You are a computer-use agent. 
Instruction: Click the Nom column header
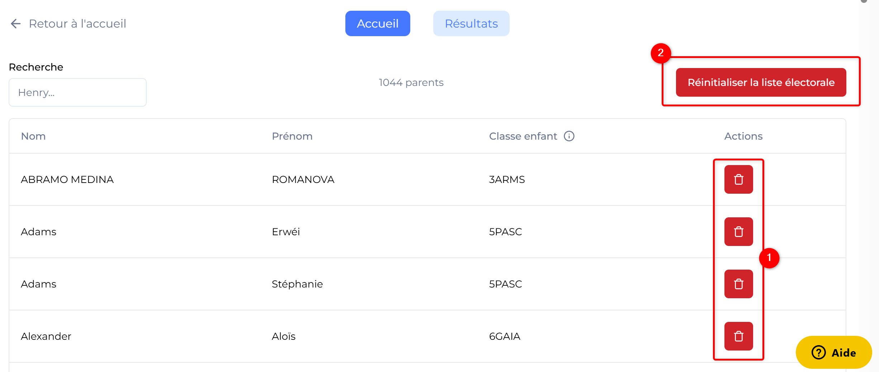tap(33, 136)
